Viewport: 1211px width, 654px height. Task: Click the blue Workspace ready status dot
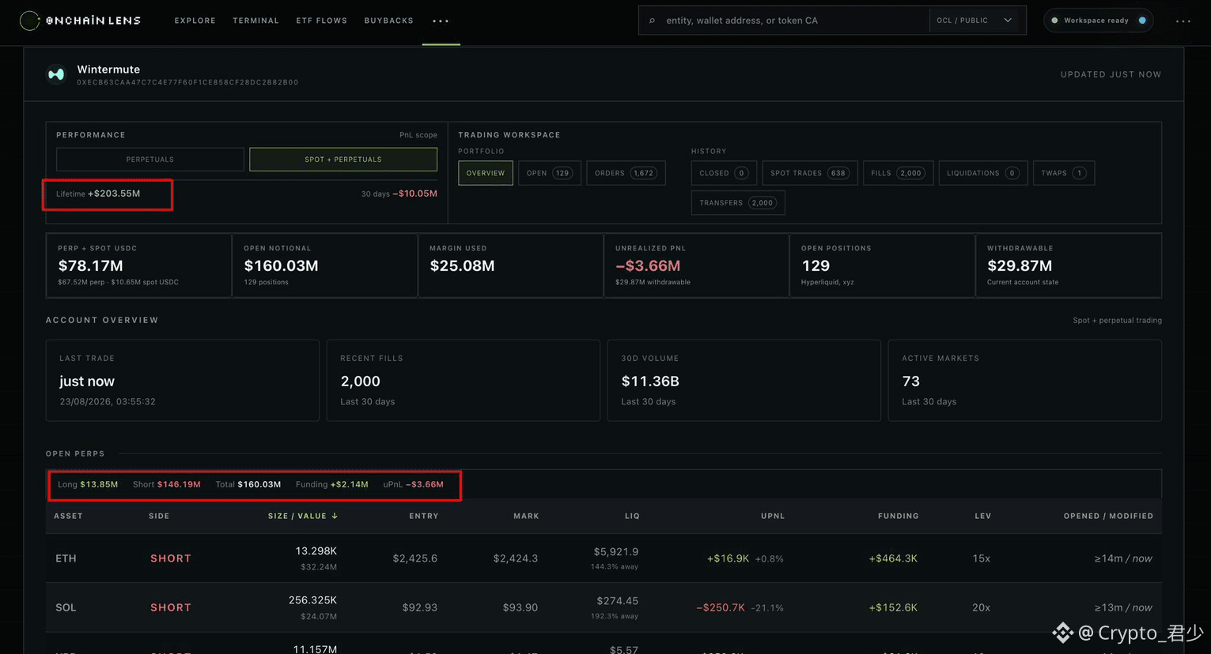1142,21
